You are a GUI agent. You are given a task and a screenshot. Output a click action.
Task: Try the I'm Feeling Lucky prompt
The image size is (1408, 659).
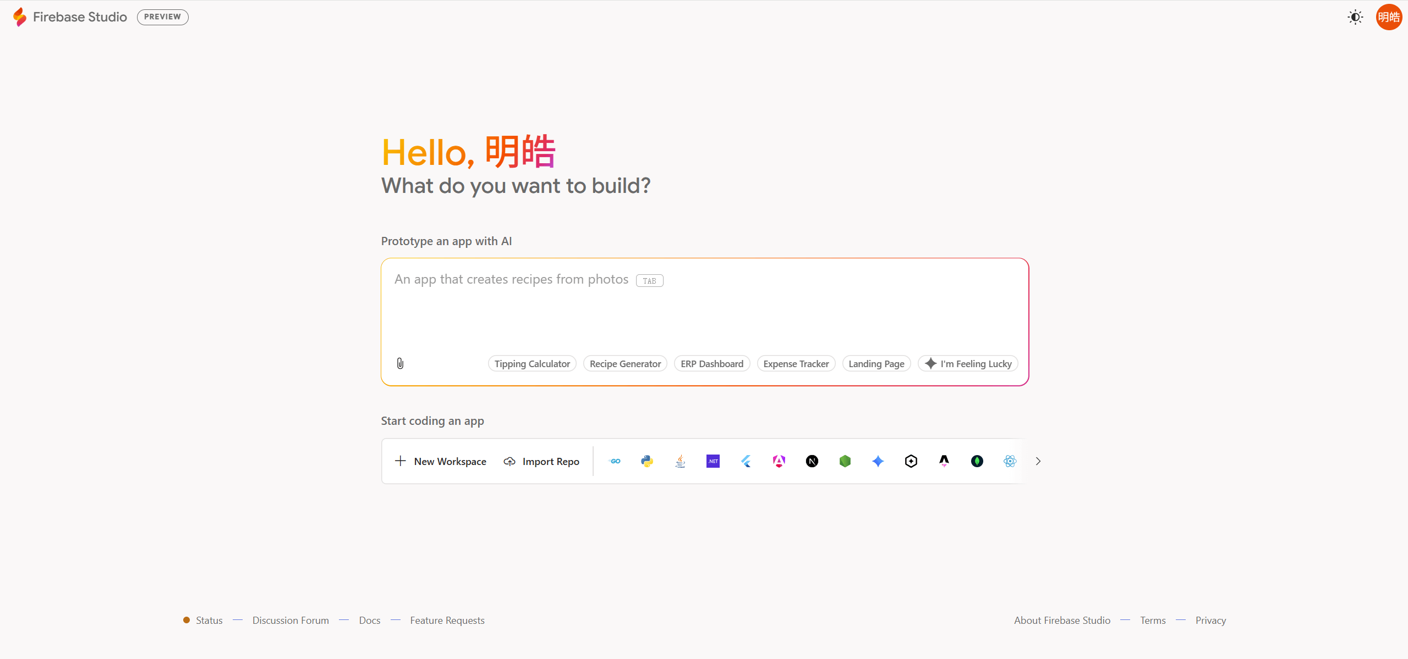[967, 363]
